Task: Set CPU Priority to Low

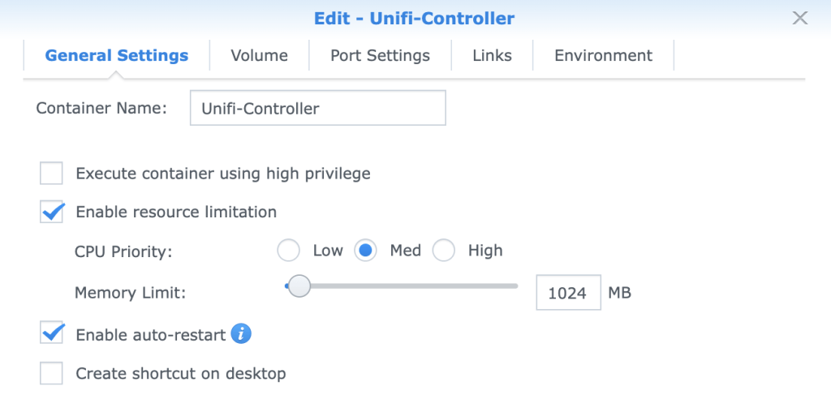Action: point(289,251)
